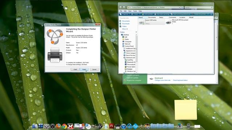Launch Google Chrome from the dock
Viewport: 232px width, 130px height.
pos(65,126)
